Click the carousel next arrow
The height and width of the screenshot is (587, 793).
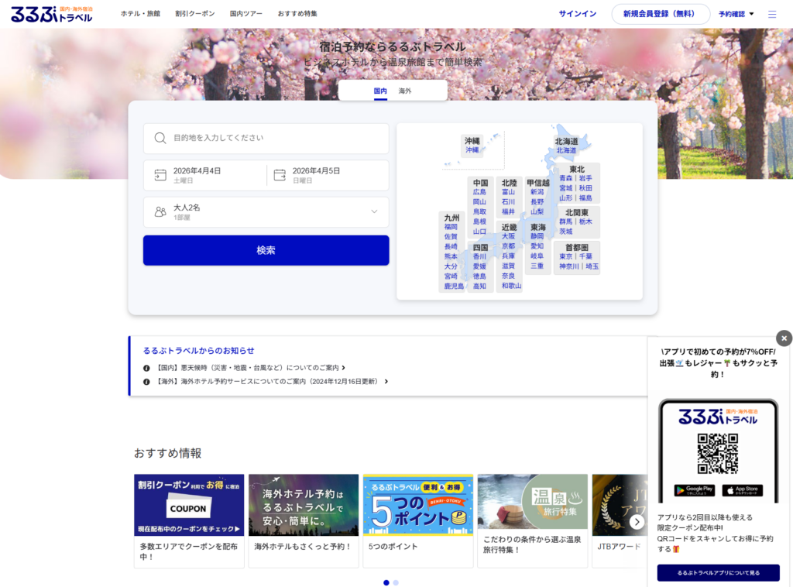[637, 522]
